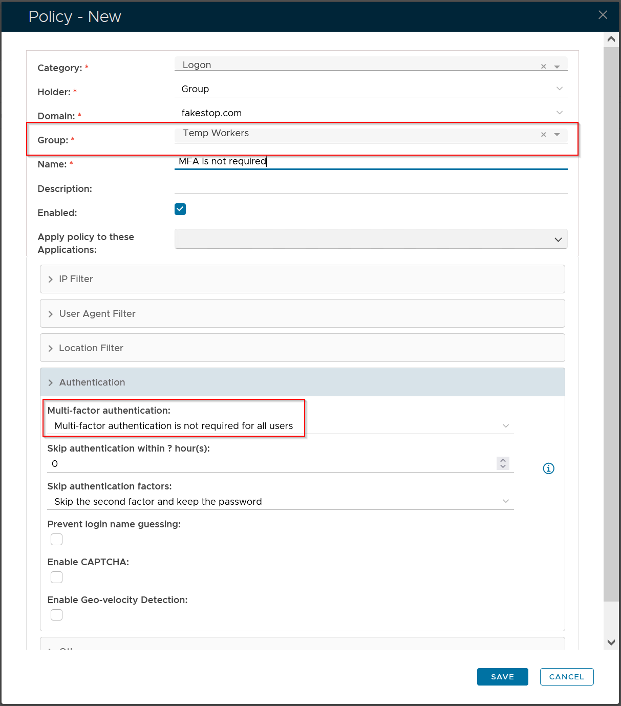The width and height of the screenshot is (621, 706).
Task: Click the scroll down arrow
Action: pos(611,642)
